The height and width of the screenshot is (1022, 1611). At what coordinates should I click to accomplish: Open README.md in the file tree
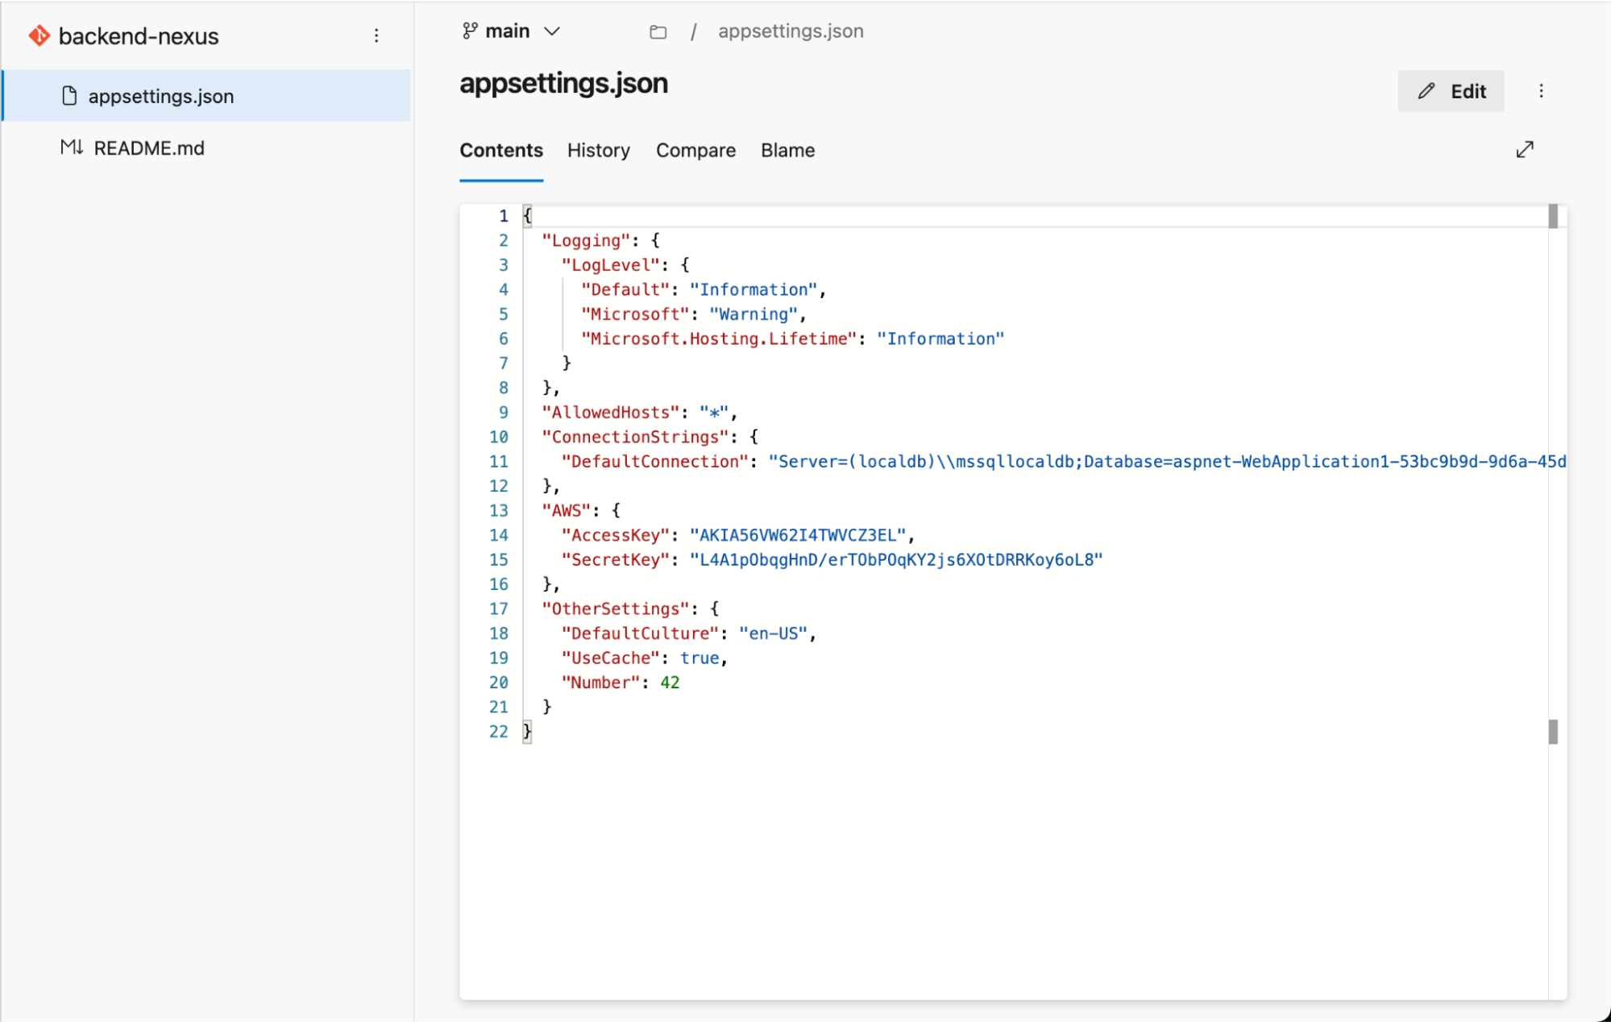pyautogui.click(x=149, y=147)
